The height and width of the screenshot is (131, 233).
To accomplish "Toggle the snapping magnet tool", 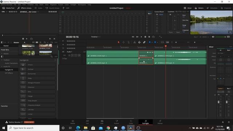I will pyautogui.click(x=139, y=42).
